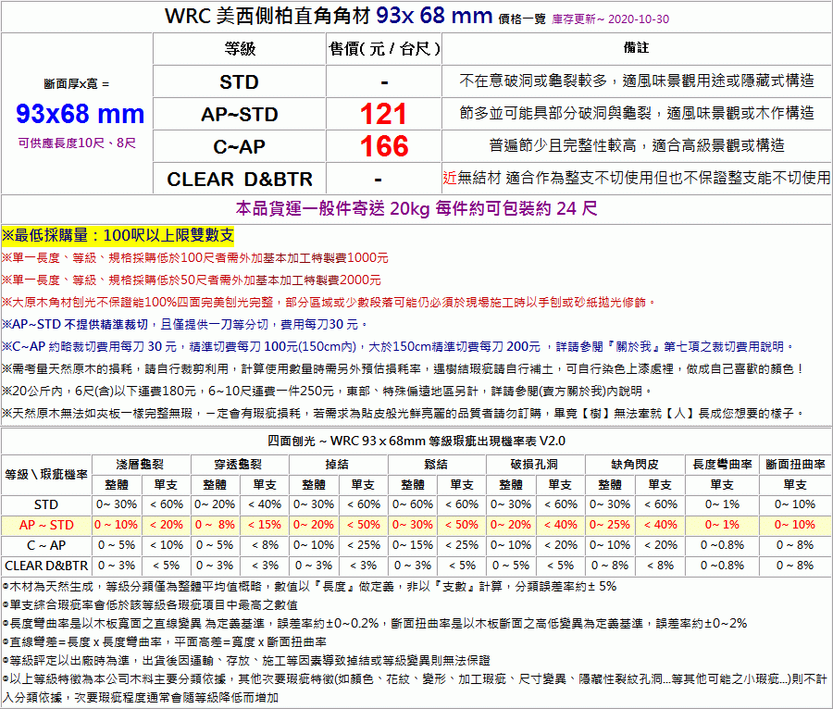Click the note starting "※天然原木無法如夾板一樣完整無瑕"
Viewport: 833px width, 709px height.
tap(404, 414)
